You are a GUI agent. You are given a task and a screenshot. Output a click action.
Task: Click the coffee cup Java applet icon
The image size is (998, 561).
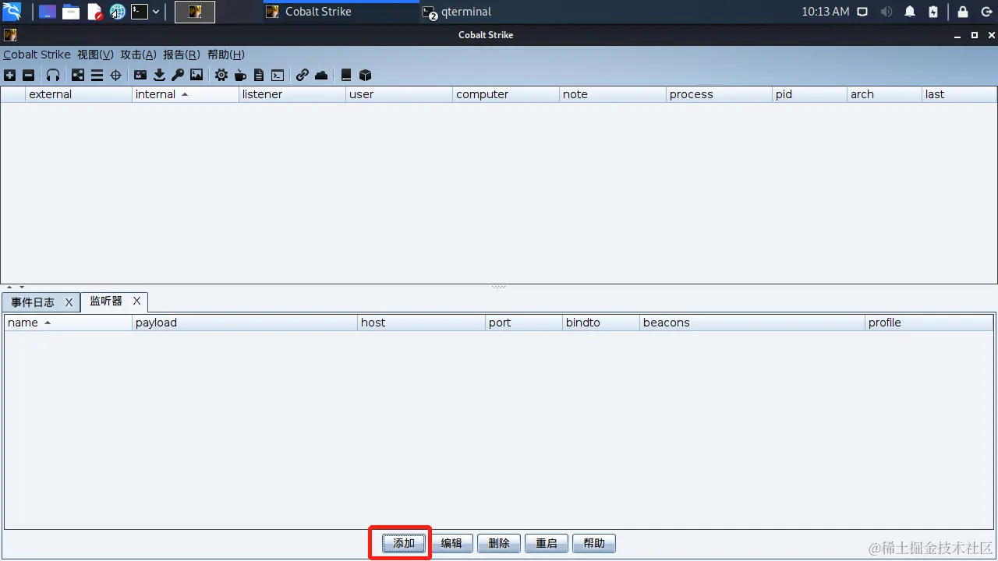[240, 76]
